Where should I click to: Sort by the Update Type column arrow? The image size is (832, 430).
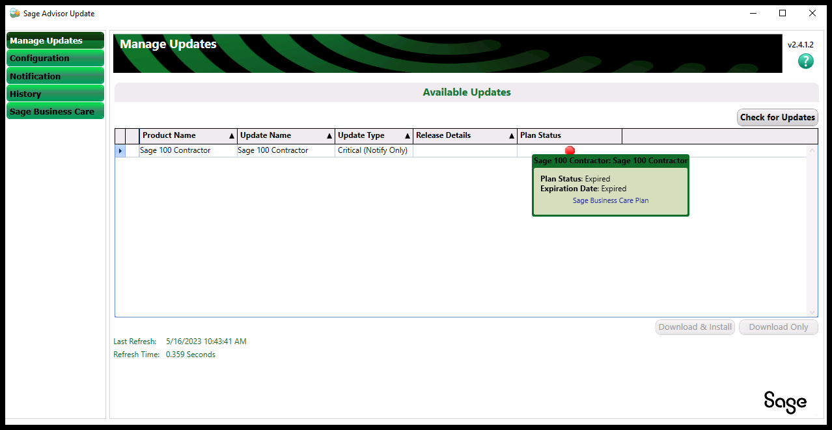(x=408, y=136)
